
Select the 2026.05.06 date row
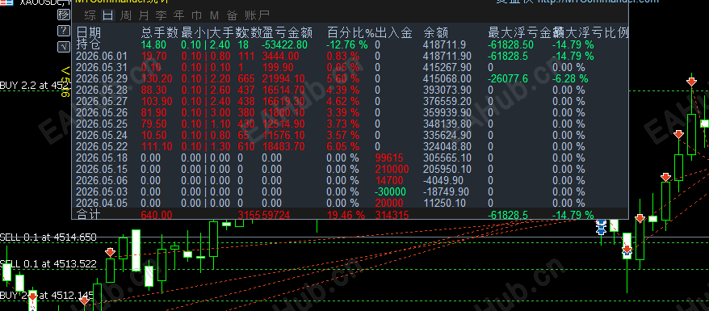102,180
